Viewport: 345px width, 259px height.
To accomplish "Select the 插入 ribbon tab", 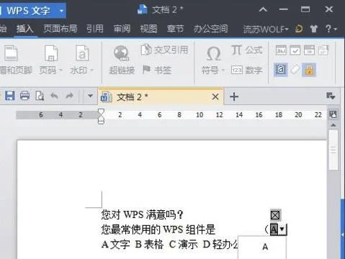I will [x=24, y=29].
